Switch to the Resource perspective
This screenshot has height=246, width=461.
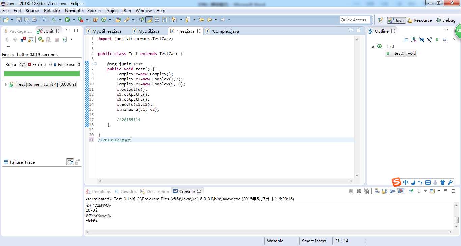tap(419, 20)
